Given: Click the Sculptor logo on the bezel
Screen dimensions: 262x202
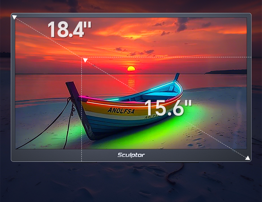Looking at the screenshot, I should click(x=131, y=155).
